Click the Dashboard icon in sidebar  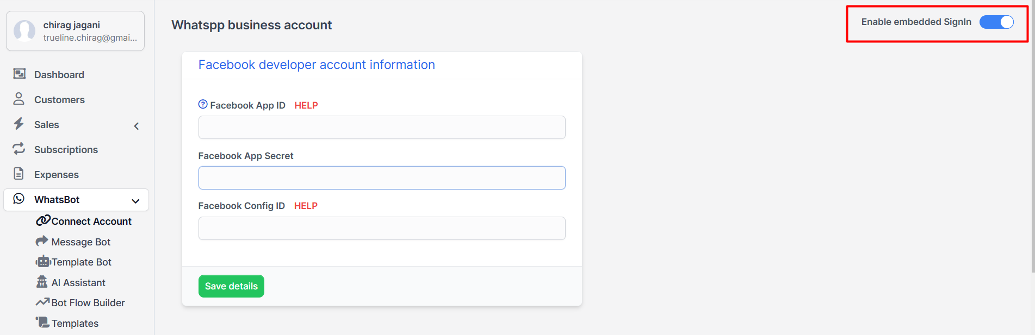tap(20, 74)
